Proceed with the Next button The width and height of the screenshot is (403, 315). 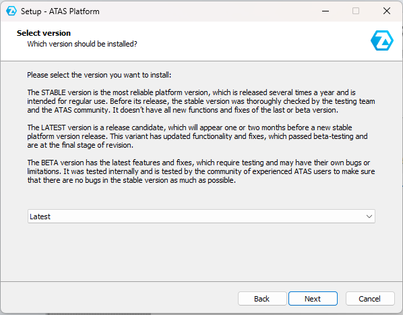coord(313,299)
